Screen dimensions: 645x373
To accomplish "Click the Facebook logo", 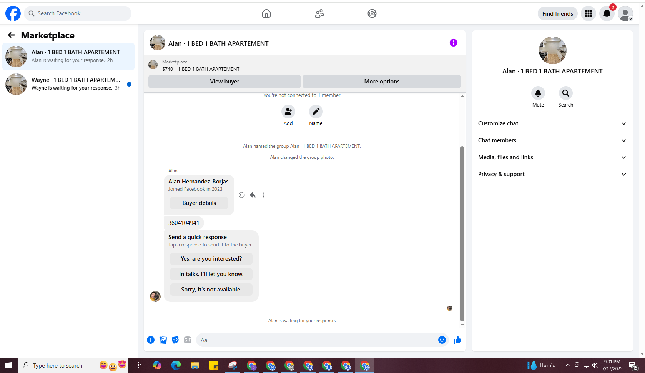I will [13, 13].
